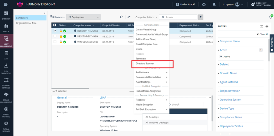Click the export share arrow icon

coord(129,17)
